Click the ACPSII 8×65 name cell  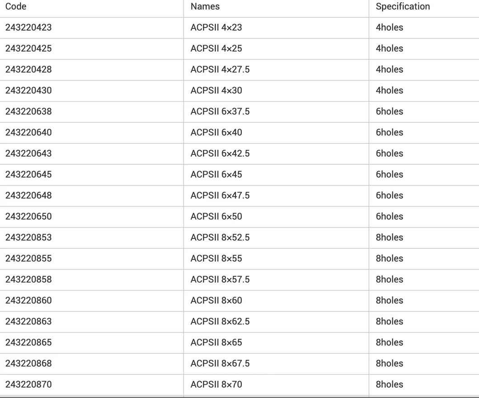(x=216, y=343)
